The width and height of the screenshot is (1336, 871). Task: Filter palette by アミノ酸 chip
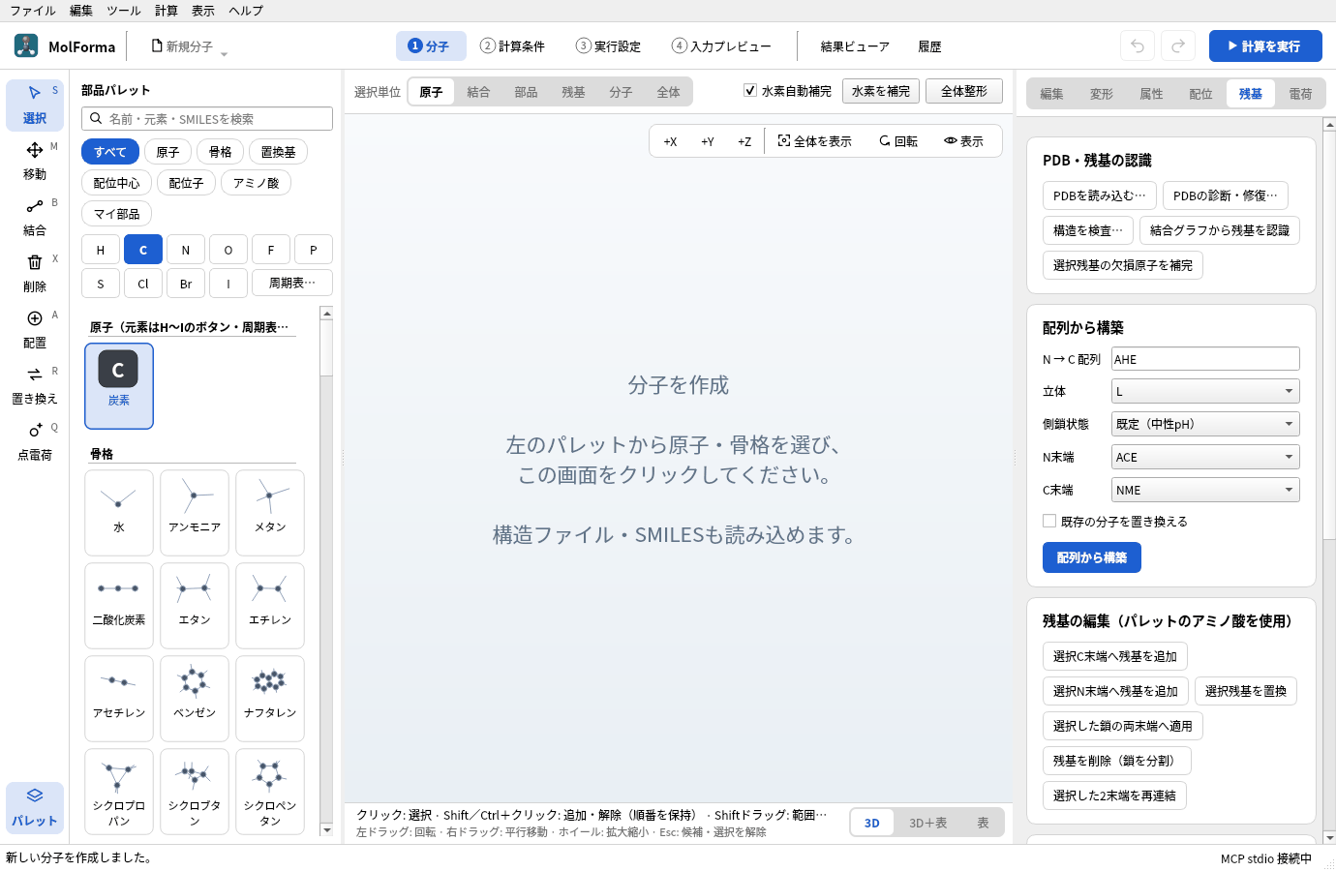tap(256, 183)
